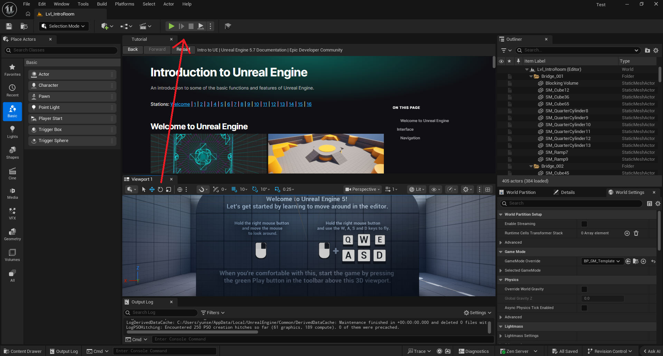Collapse the World Partition Setup section
Image resolution: width=663 pixels, height=356 pixels.
[x=501, y=215]
